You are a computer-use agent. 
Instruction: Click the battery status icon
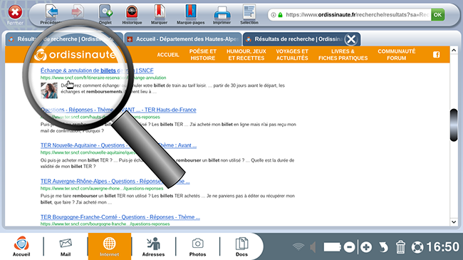coord(332,247)
